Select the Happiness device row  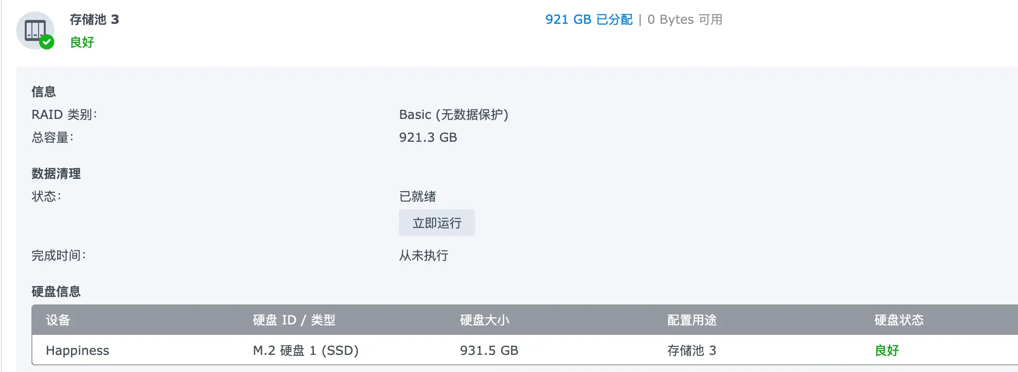pyautogui.click(x=77, y=351)
